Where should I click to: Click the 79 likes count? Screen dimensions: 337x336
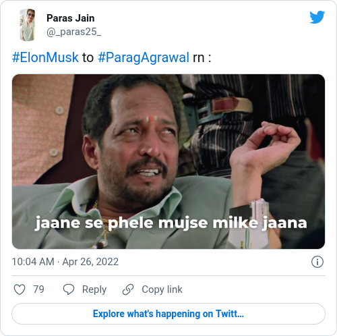pyautogui.click(x=38, y=289)
